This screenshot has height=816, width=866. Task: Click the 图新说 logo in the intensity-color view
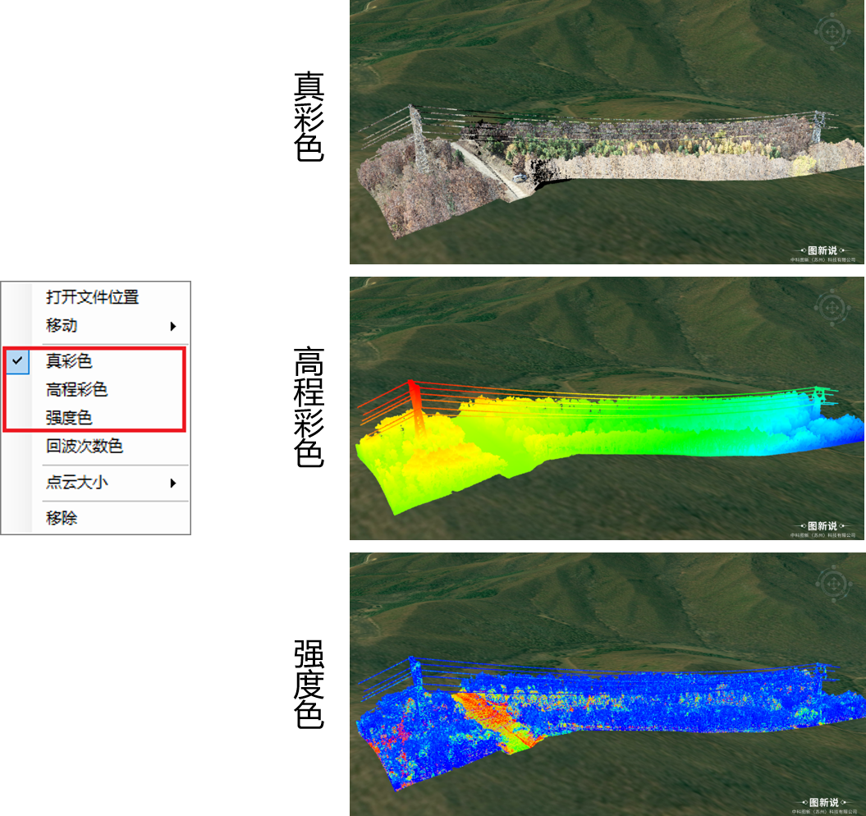point(822,801)
